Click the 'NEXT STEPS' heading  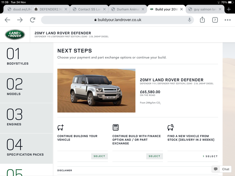pos(74,51)
